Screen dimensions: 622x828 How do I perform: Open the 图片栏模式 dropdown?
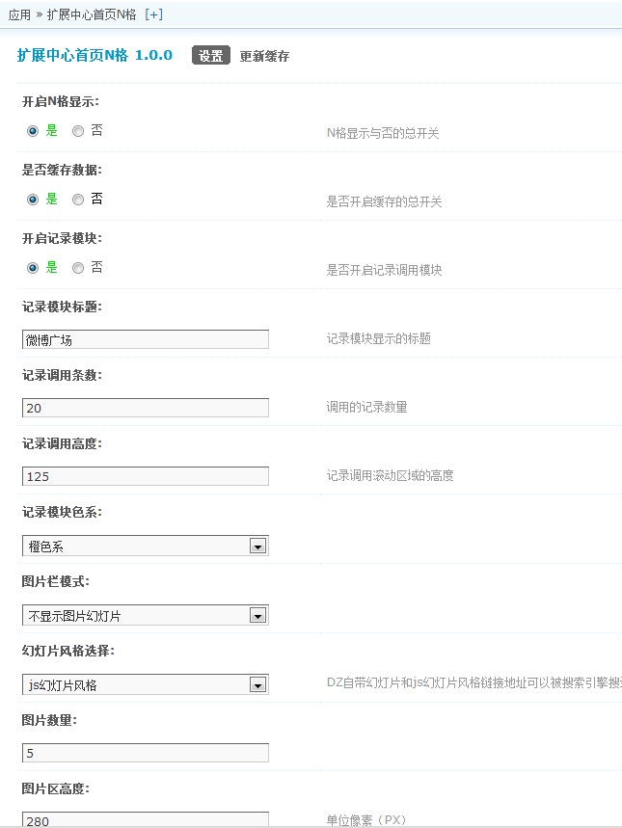[x=146, y=615]
